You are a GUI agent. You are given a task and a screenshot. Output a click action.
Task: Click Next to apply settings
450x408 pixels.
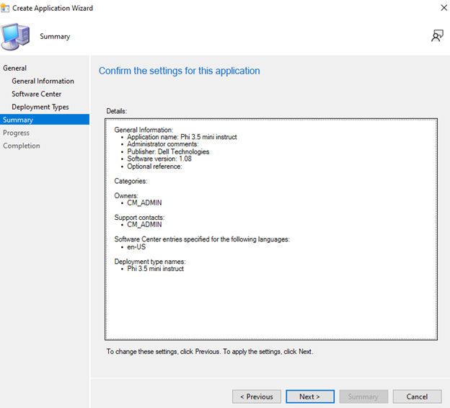310,396
